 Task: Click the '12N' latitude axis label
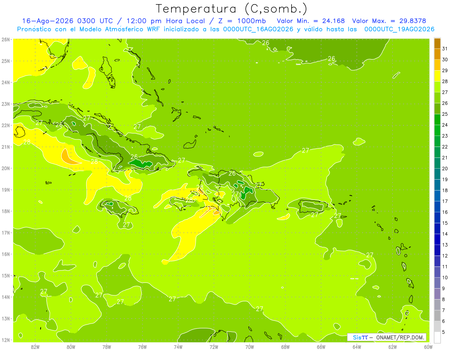(6, 340)
